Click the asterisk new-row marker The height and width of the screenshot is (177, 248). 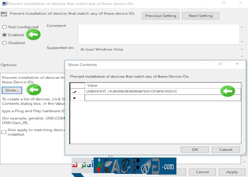(74, 98)
